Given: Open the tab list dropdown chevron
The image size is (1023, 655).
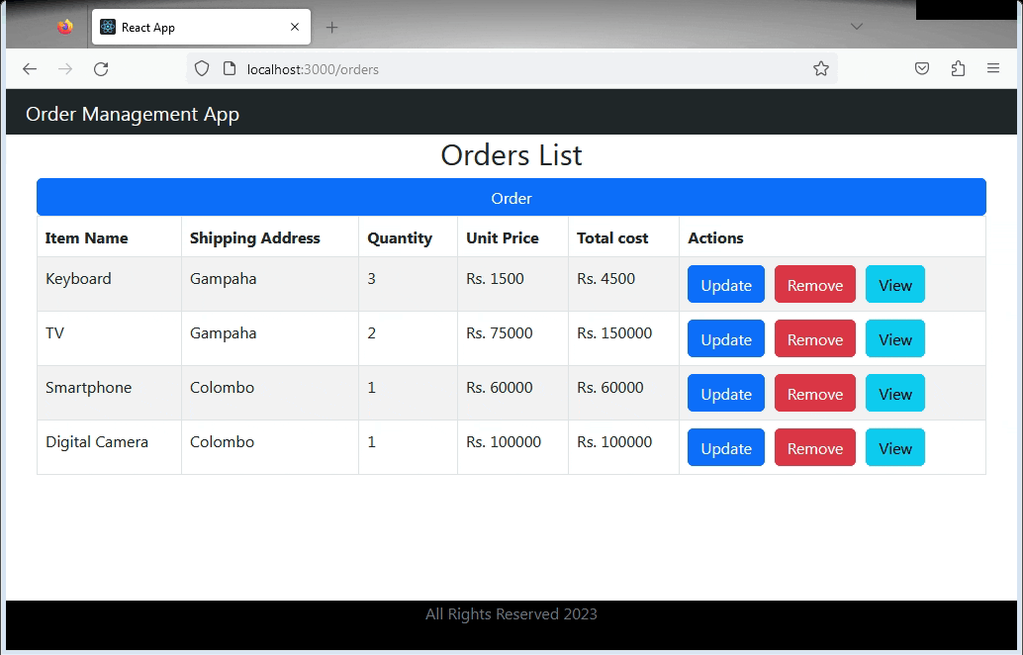Looking at the screenshot, I should click(x=857, y=27).
